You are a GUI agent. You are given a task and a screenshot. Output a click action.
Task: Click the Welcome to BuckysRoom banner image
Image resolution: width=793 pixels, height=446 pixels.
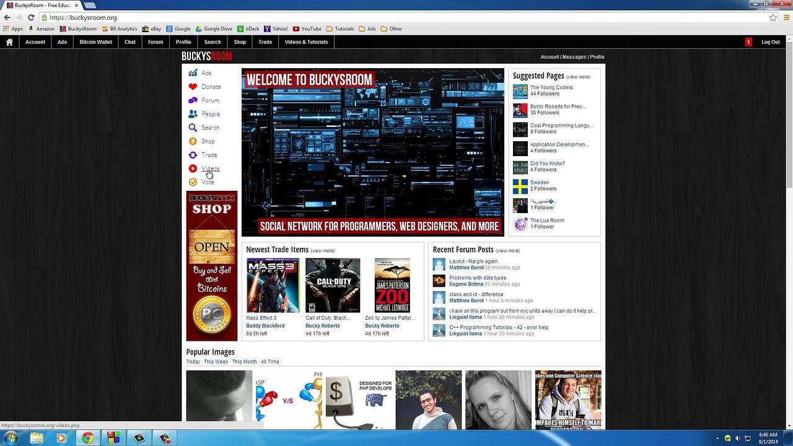(373, 152)
